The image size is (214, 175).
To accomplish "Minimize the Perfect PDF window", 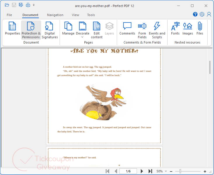I will pos(178,6).
